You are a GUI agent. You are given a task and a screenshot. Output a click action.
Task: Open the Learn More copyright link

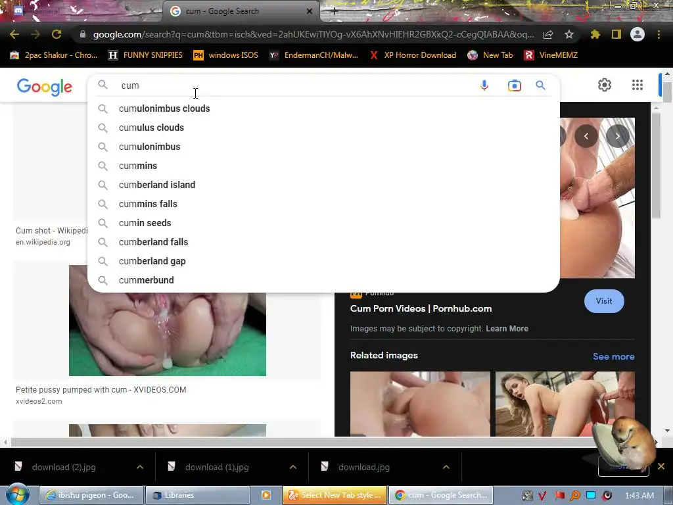tap(507, 329)
